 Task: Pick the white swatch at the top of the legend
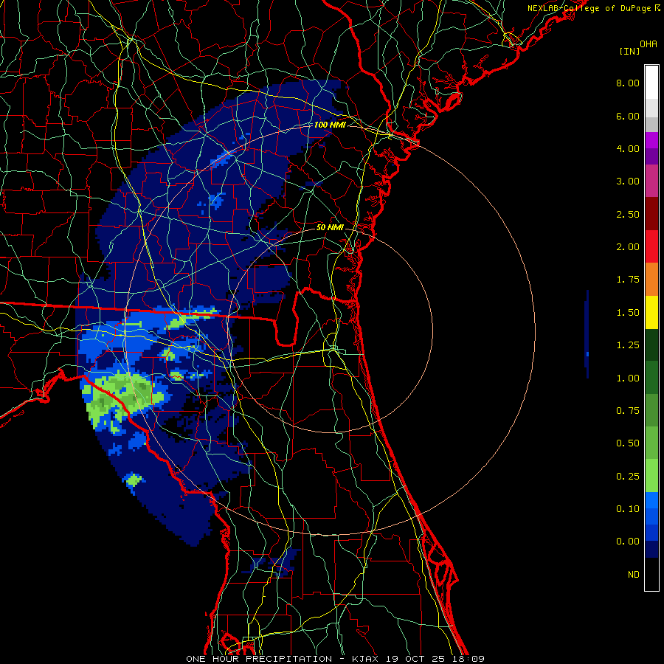651,83
